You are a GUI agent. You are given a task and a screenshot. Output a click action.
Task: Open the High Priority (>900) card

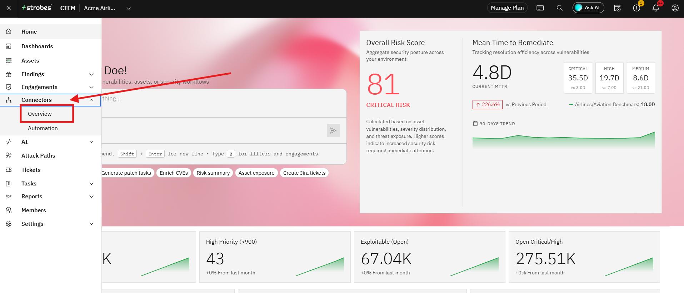point(275,257)
